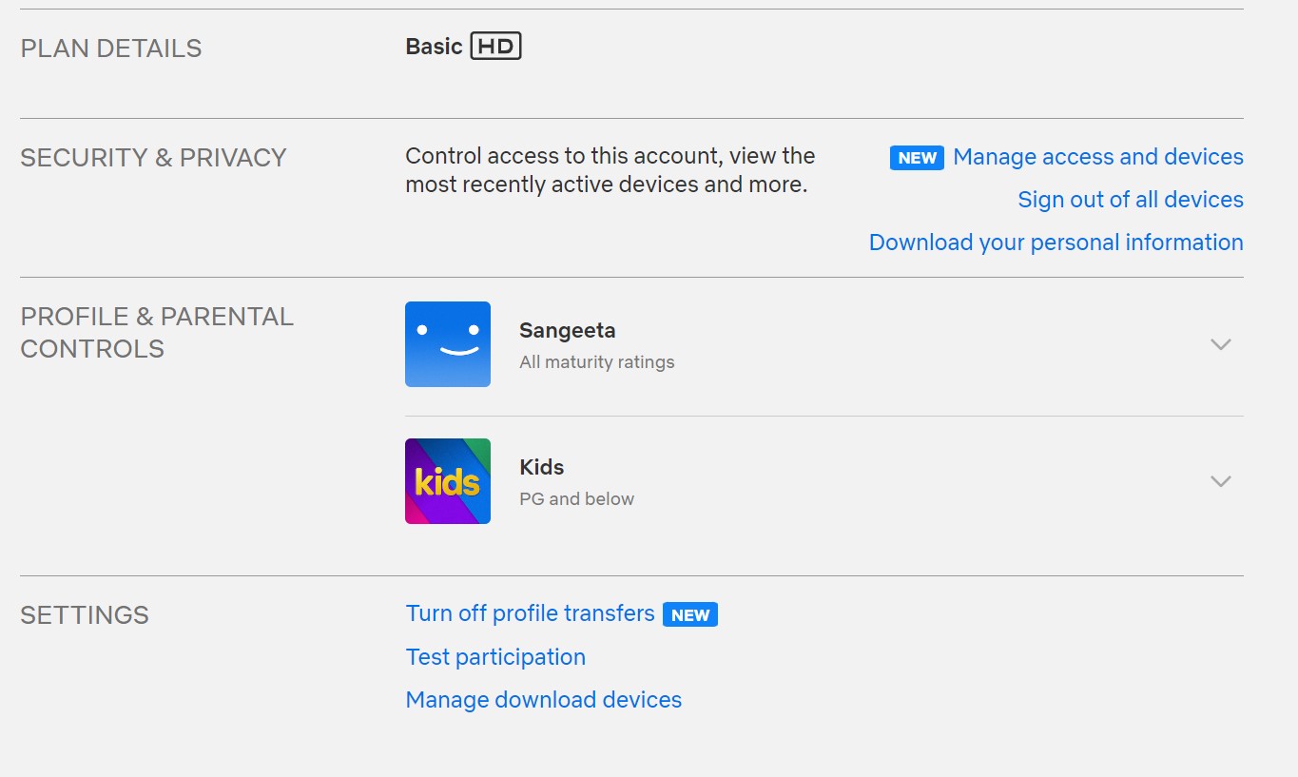This screenshot has height=777, width=1298.
Task: Select the colorful kids logo thumbnail
Action: pos(447,481)
